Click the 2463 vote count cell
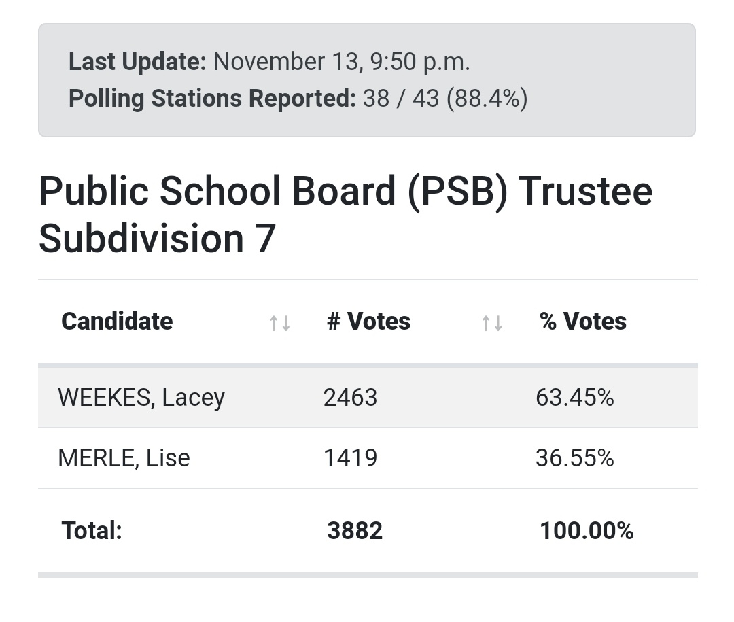Image resolution: width=734 pixels, height=622 pixels. point(350,398)
